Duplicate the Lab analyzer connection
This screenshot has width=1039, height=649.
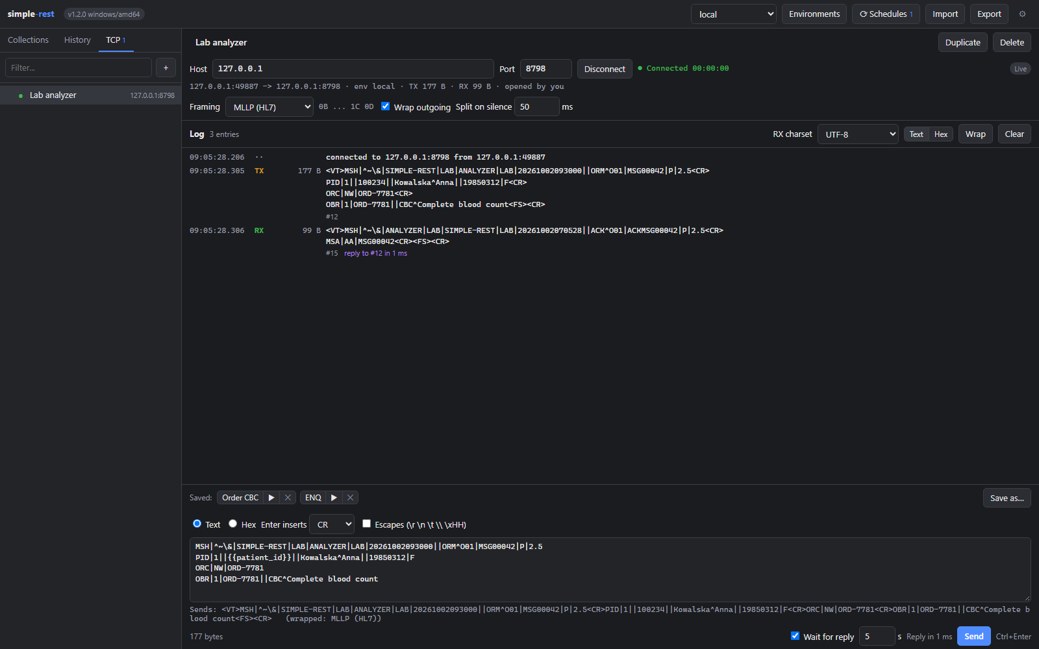pyautogui.click(x=962, y=42)
